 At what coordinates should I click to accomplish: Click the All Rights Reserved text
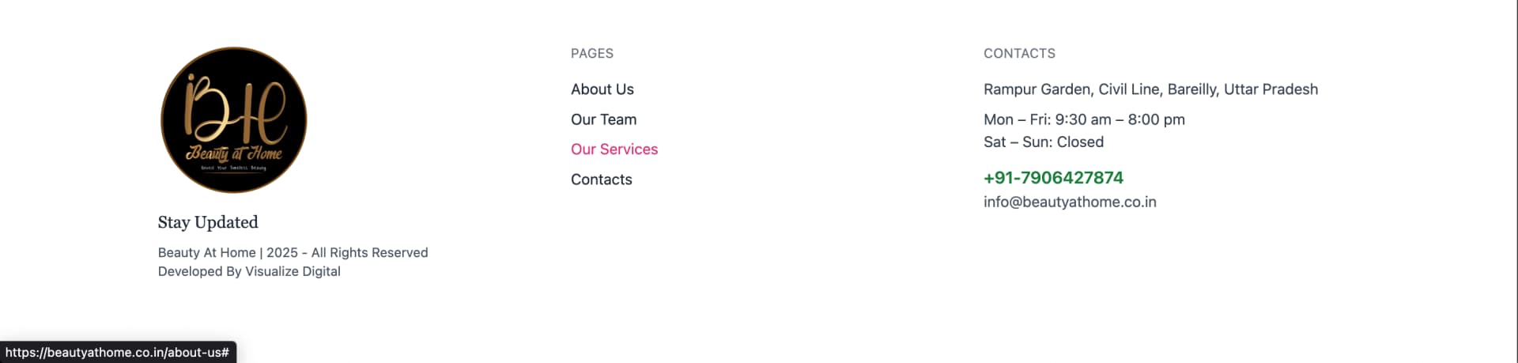(x=369, y=252)
